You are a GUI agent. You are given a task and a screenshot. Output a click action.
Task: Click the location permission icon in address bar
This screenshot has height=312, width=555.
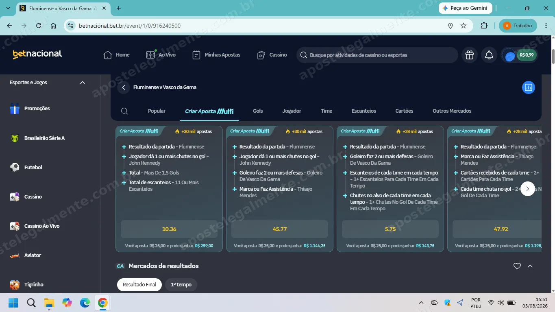coord(451,26)
